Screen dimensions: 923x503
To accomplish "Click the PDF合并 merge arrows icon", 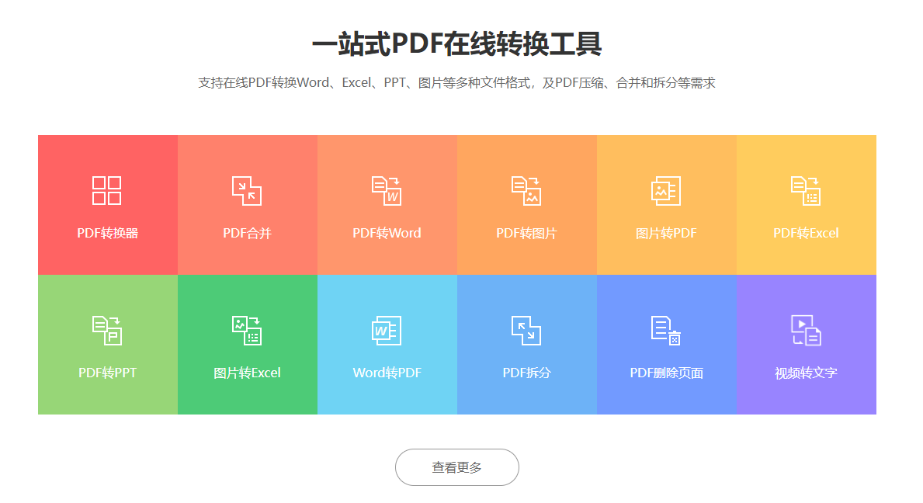I will click(247, 191).
